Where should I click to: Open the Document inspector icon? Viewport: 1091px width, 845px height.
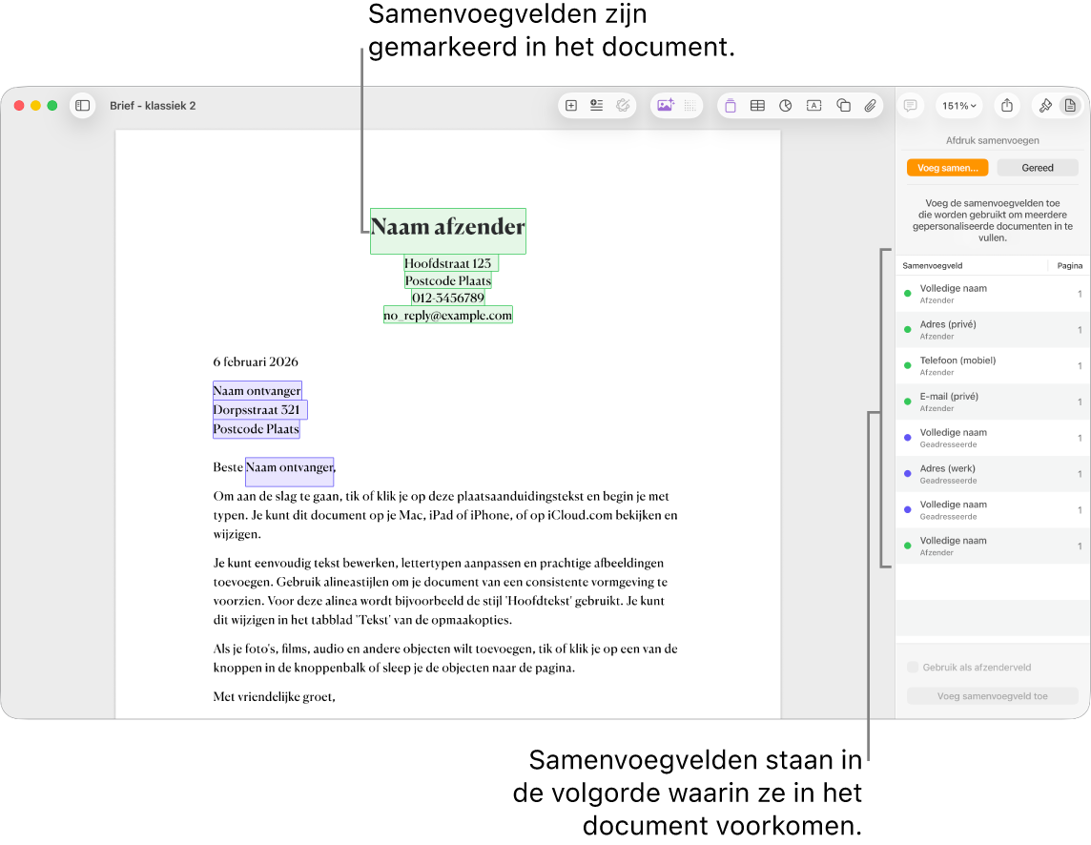coord(1070,106)
